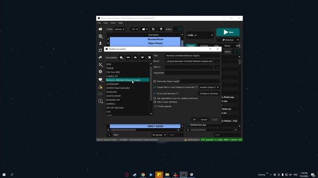Open the profiles icon in left sidebar
The width and height of the screenshot is (318, 178).
(100, 43)
